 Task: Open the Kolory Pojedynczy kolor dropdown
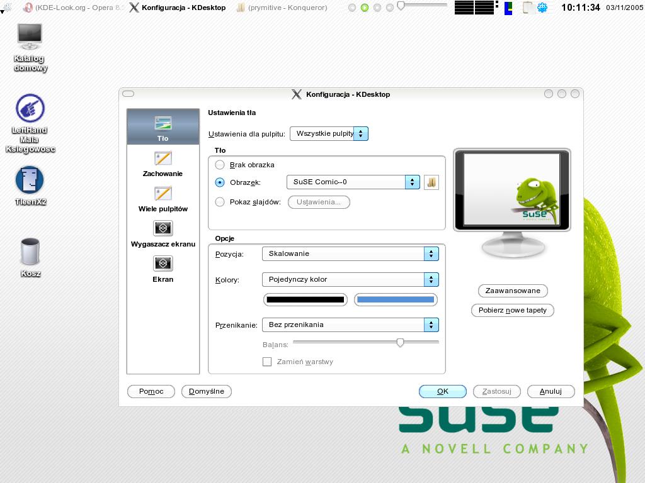click(350, 280)
